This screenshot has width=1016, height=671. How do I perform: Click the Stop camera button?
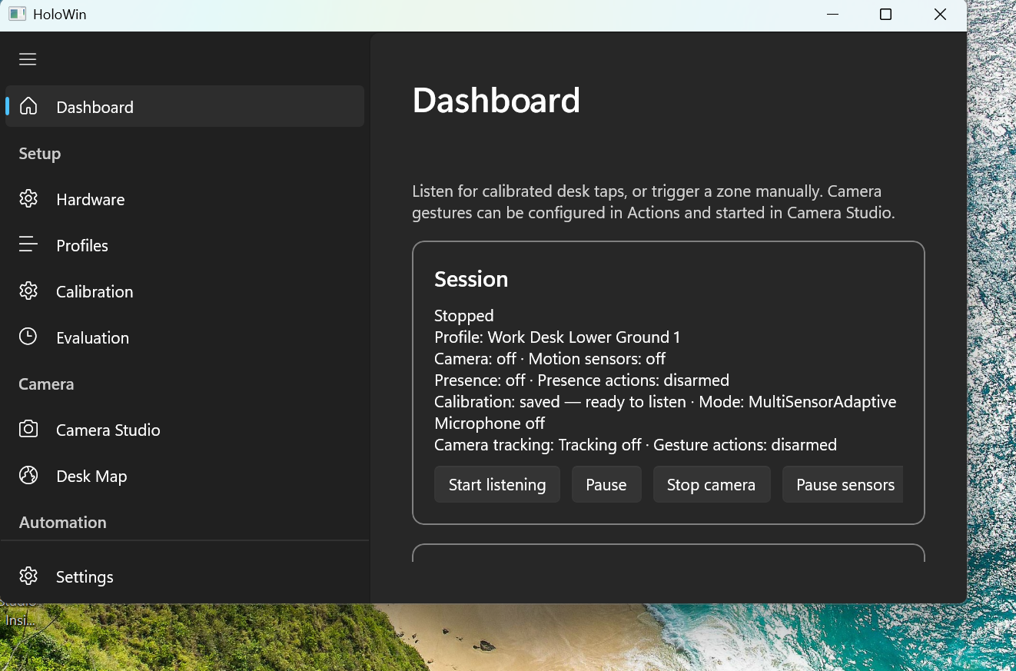711,484
